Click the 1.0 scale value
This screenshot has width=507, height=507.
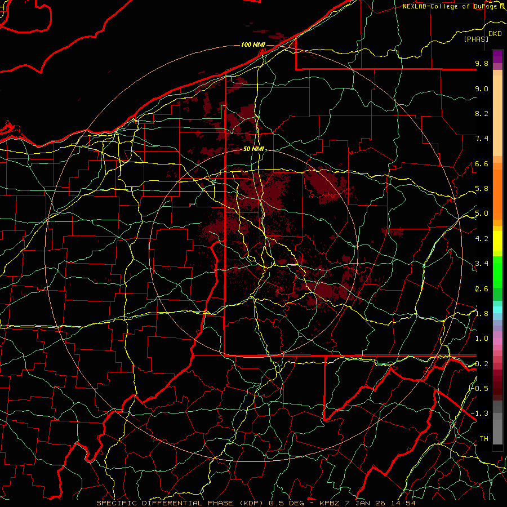(x=482, y=339)
